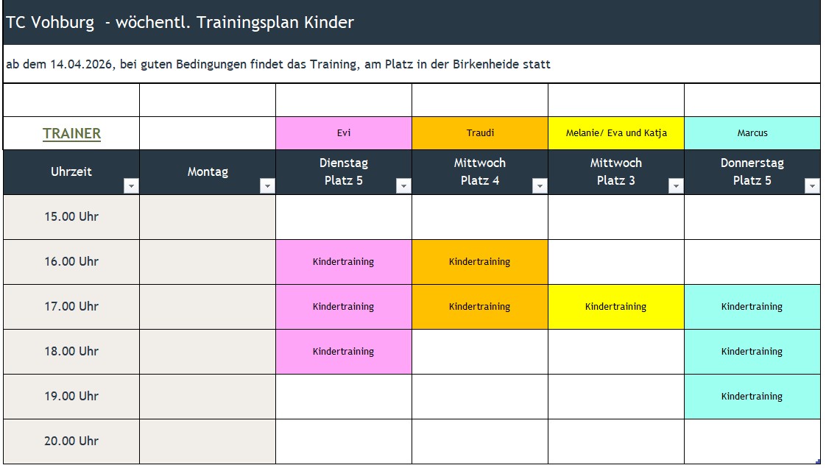Expand the Dienstag Platz 5 filter arrow

tap(403, 186)
